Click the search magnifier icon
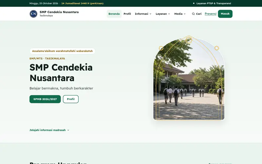 tap(193, 14)
